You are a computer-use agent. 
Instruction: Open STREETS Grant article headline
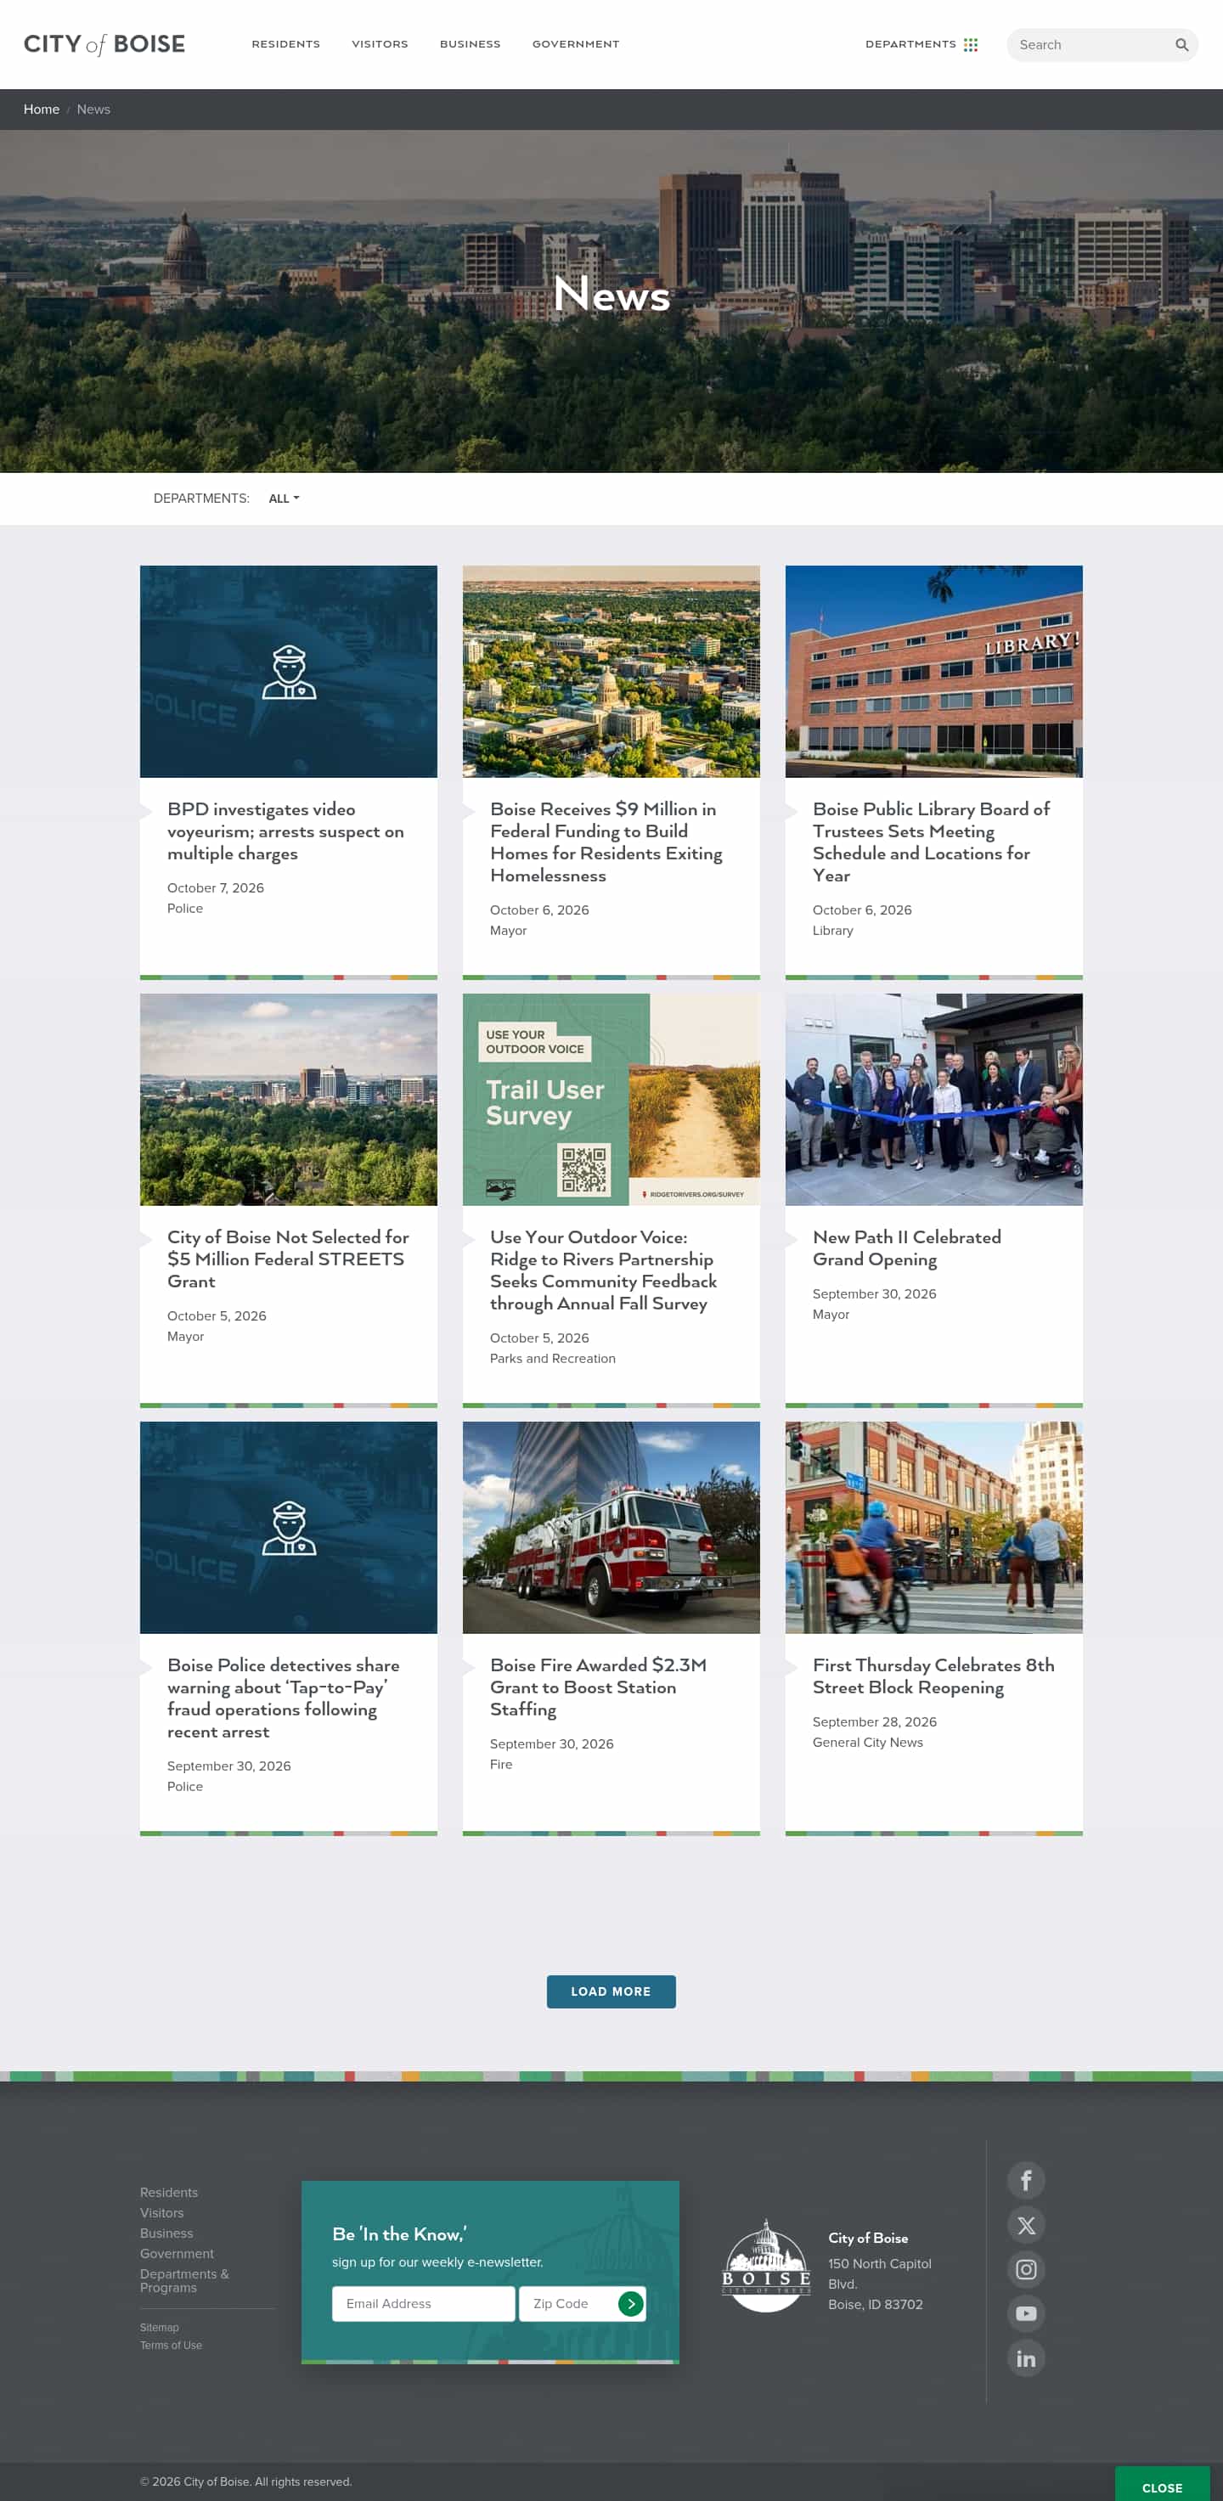click(x=287, y=1259)
